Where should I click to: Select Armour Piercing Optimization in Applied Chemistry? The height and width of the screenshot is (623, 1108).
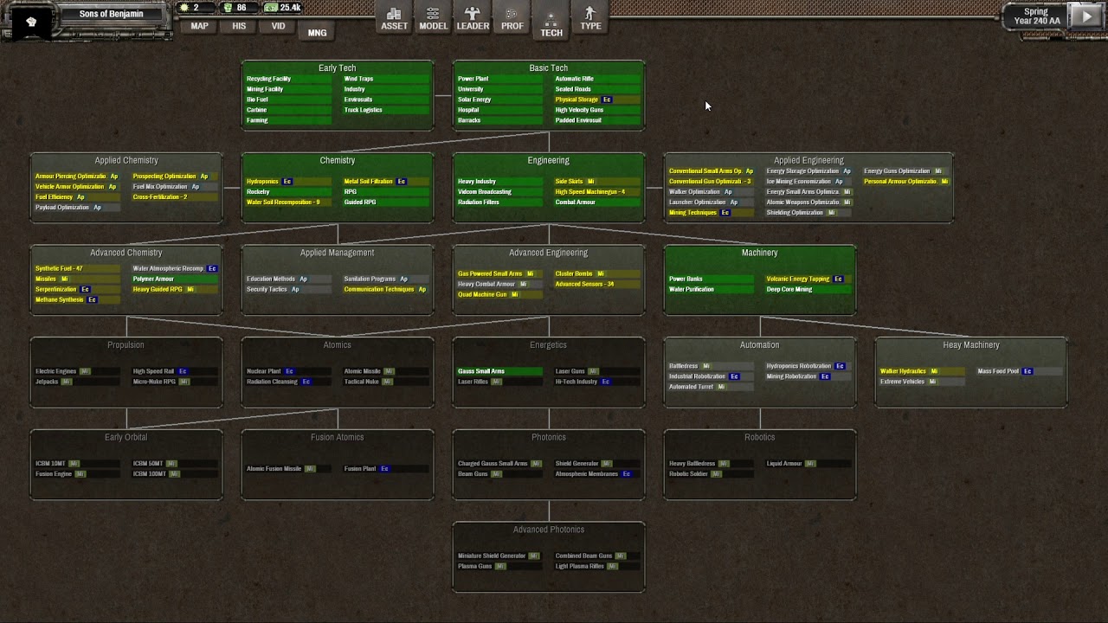(x=77, y=177)
